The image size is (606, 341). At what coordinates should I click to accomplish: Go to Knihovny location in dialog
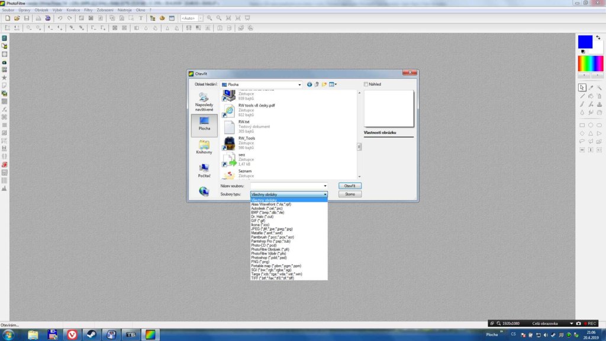pyautogui.click(x=204, y=147)
